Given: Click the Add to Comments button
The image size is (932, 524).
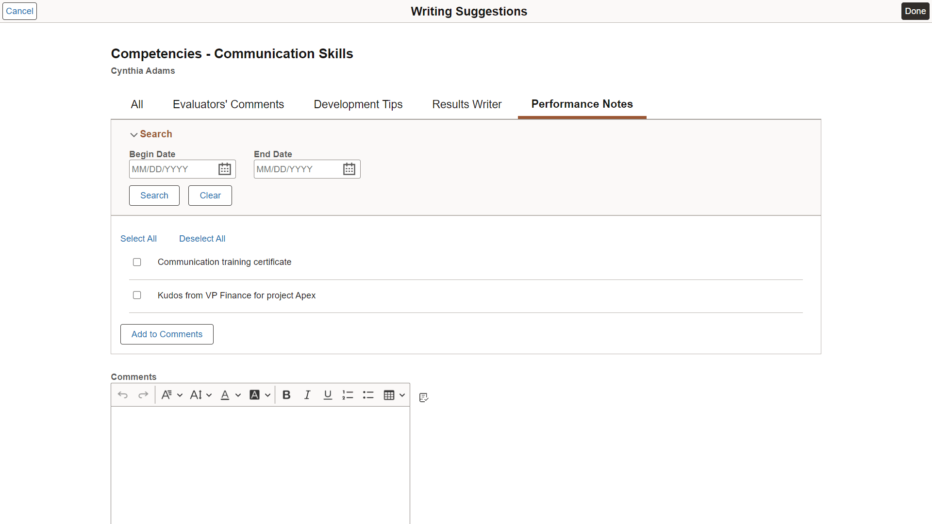Looking at the screenshot, I should (x=166, y=334).
